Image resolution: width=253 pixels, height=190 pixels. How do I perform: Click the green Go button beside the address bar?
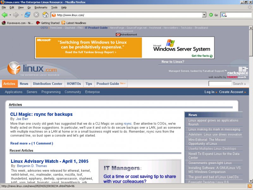pyautogui.click(x=213, y=15)
